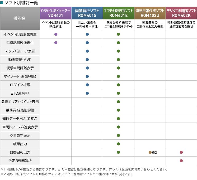The image size is (197, 180).
Task: Click the マイノート(画像登録) row label
Action: (x=20, y=76)
